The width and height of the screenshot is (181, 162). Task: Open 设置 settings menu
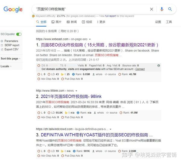coord(158,22)
